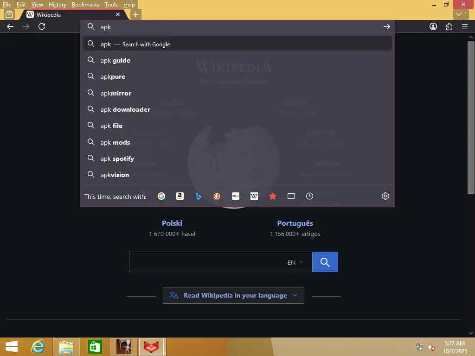Screen dimensions: 475x356
Task: Open the Edit menu
Action: click(x=21, y=5)
